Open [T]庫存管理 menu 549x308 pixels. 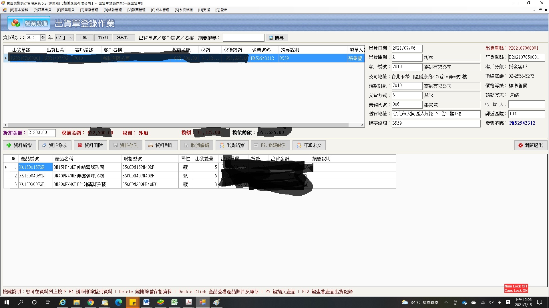click(x=89, y=10)
